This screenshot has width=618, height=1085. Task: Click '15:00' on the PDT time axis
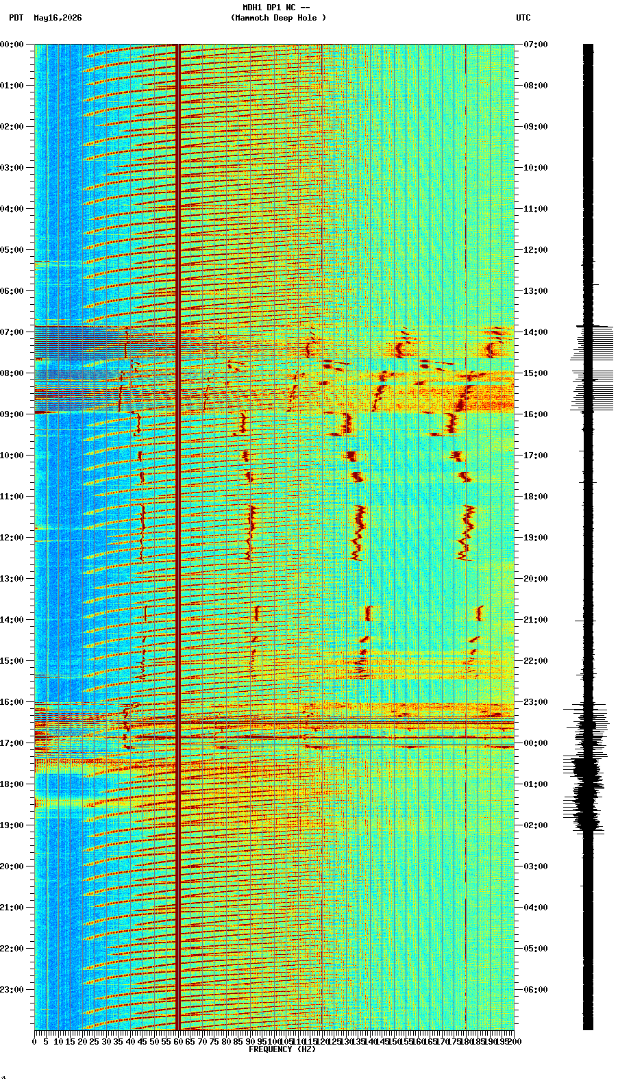(12, 661)
